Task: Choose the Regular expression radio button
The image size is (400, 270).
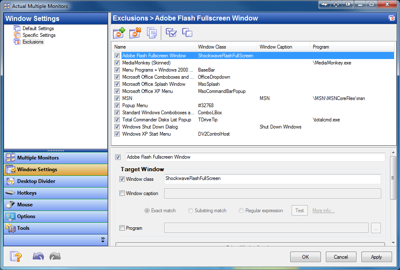Action: click(241, 211)
